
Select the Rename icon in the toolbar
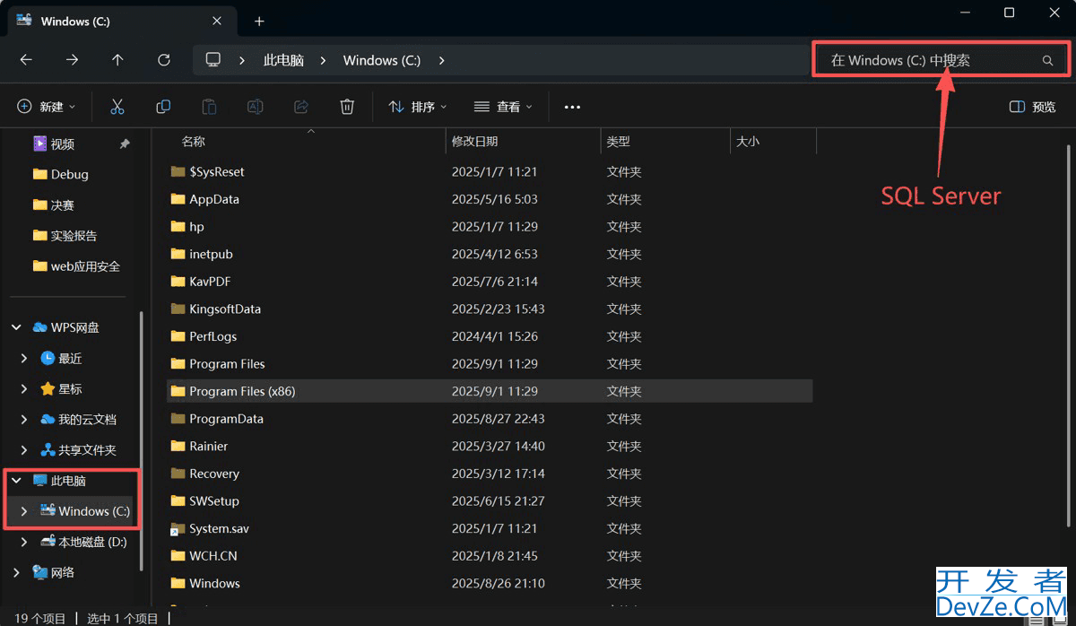[x=255, y=106]
